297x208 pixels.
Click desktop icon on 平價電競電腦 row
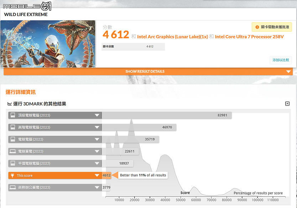pyautogui.click(x=13, y=163)
